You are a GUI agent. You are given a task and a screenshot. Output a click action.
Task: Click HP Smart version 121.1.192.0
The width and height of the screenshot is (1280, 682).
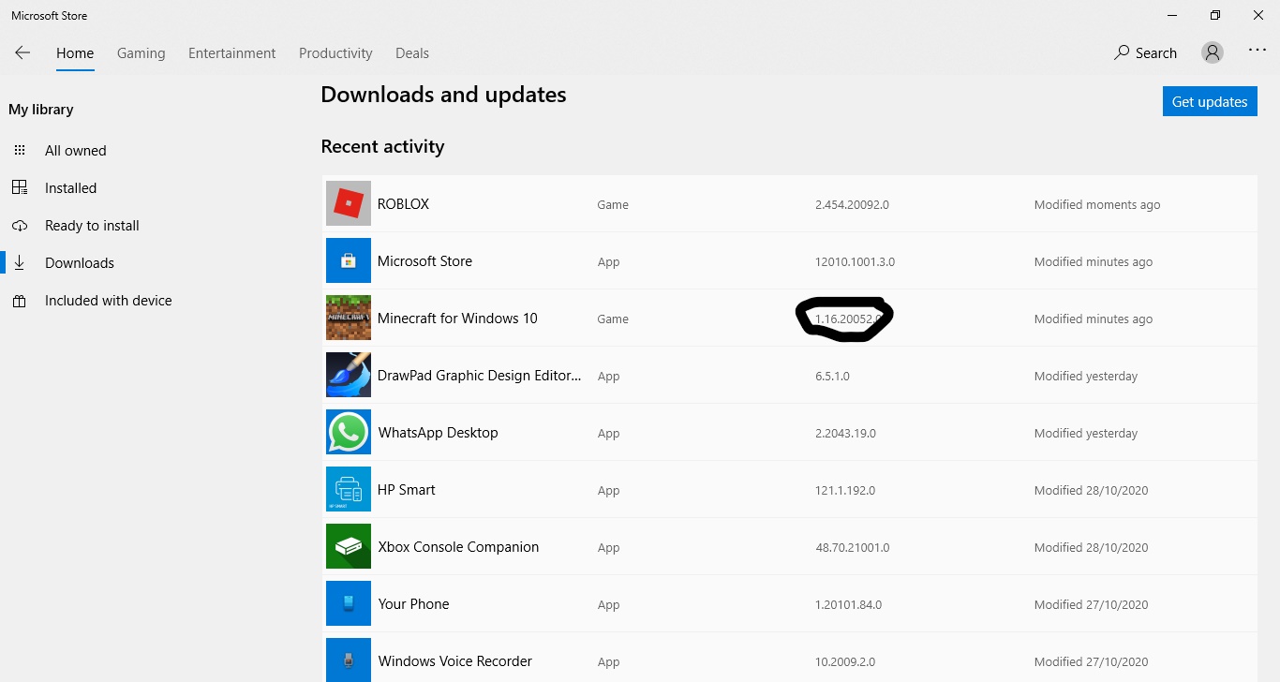pyautogui.click(x=845, y=490)
